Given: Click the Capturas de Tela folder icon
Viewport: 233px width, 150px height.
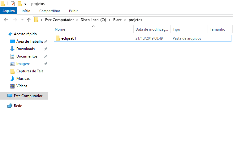Looking at the screenshot, I should click(12, 71).
